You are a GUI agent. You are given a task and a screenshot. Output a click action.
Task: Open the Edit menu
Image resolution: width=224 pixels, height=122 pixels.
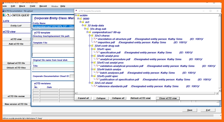(13, 6)
